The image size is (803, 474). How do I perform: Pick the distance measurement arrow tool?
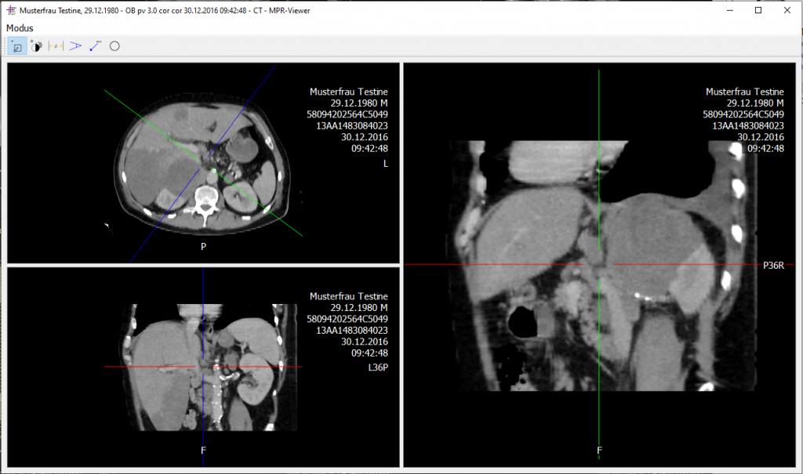click(95, 46)
